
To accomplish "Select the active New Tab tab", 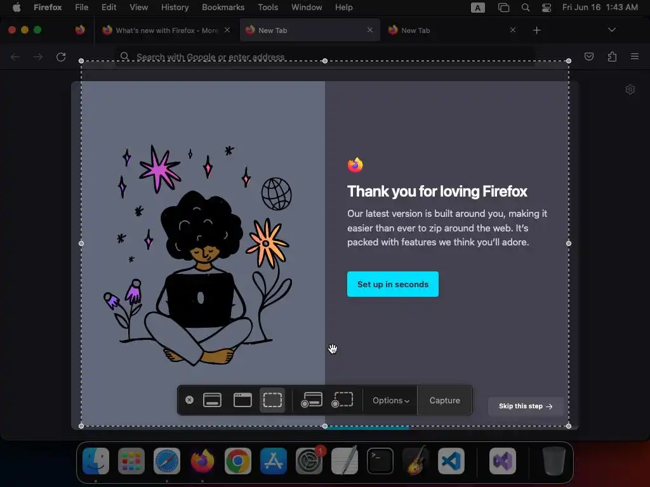I will pyautogui.click(x=309, y=30).
